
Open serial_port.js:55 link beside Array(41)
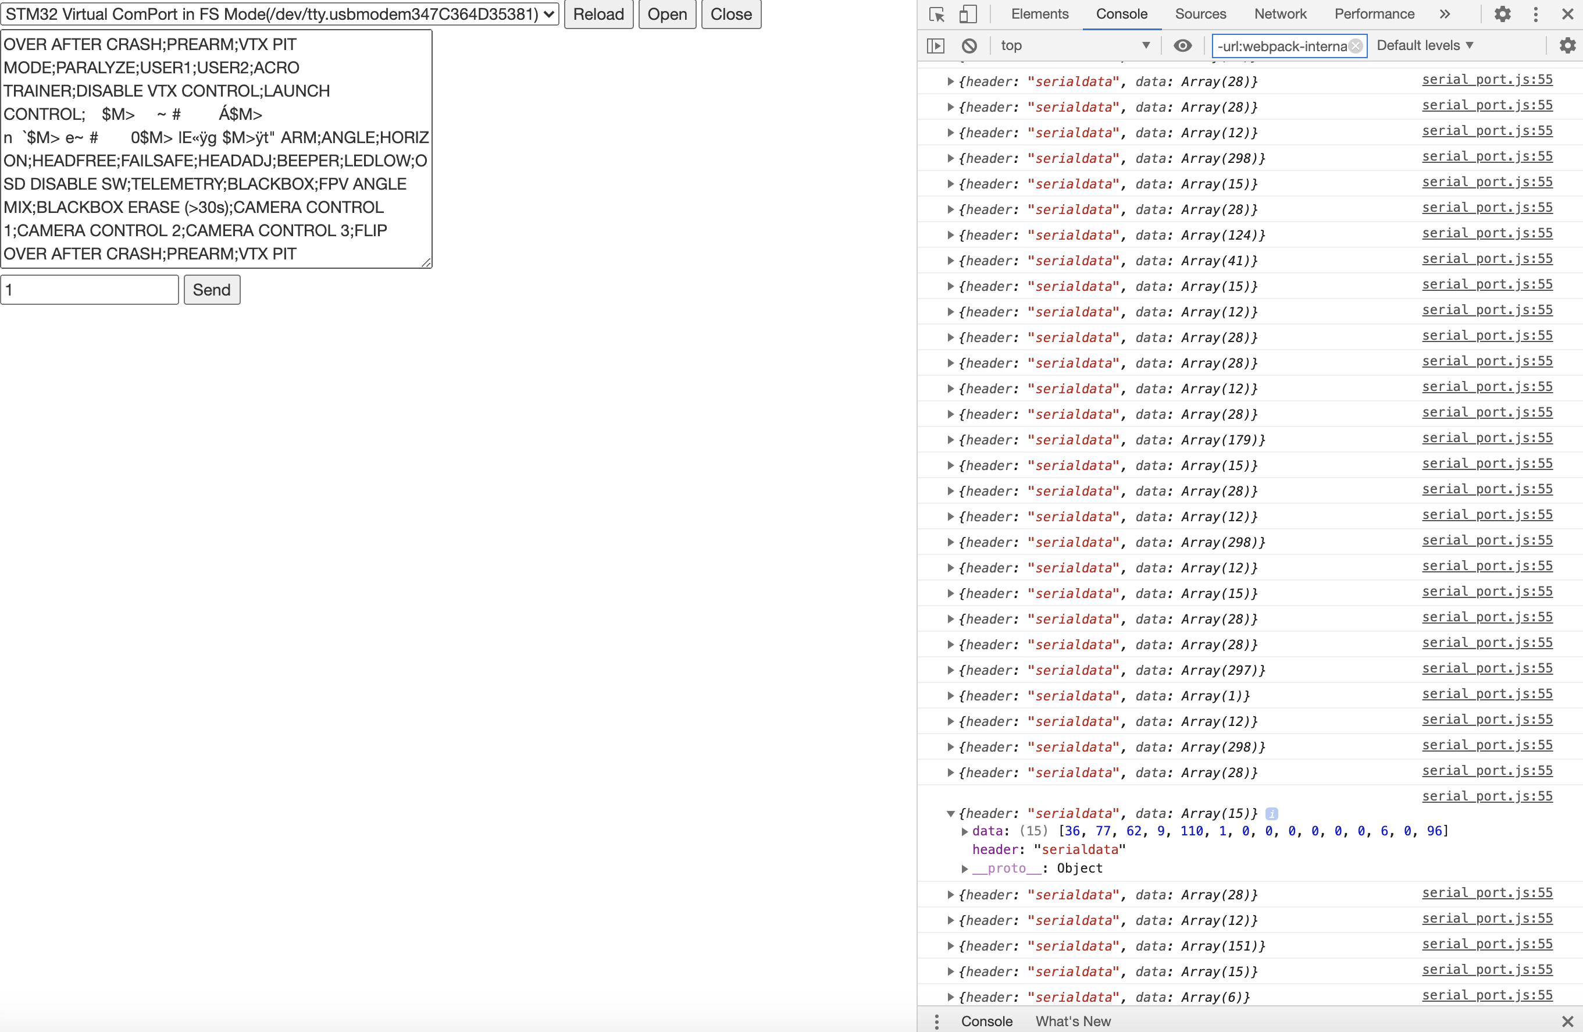coord(1487,259)
